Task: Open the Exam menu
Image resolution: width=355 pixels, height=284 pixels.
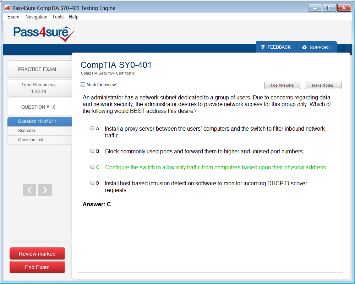Action: [x=13, y=17]
